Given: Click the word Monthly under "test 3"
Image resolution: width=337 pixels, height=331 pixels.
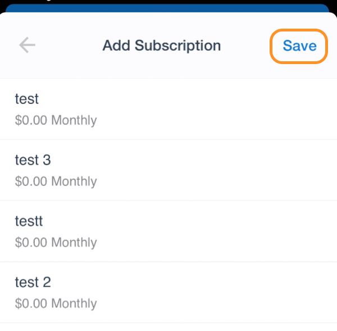Looking at the screenshot, I should [x=74, y=182].
